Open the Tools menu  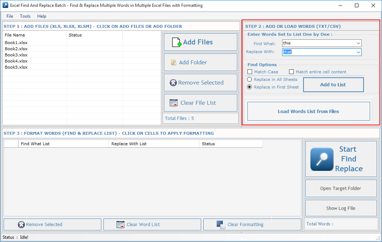(x=25, y=16)
